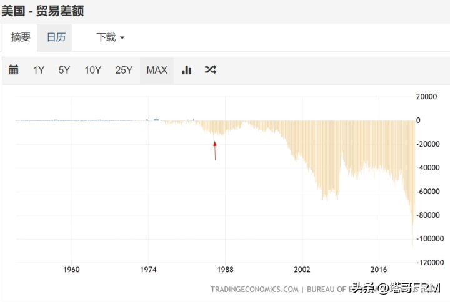The width and height of the screenshot is (450, 302).
Task: Click the 1974 x-axis label
Action: click(148, 270)
